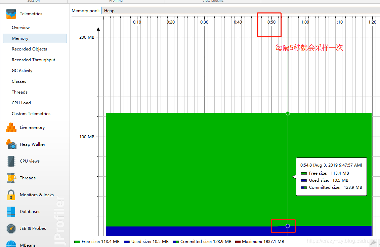Click the used size data point on blue area

pos(288,226)
